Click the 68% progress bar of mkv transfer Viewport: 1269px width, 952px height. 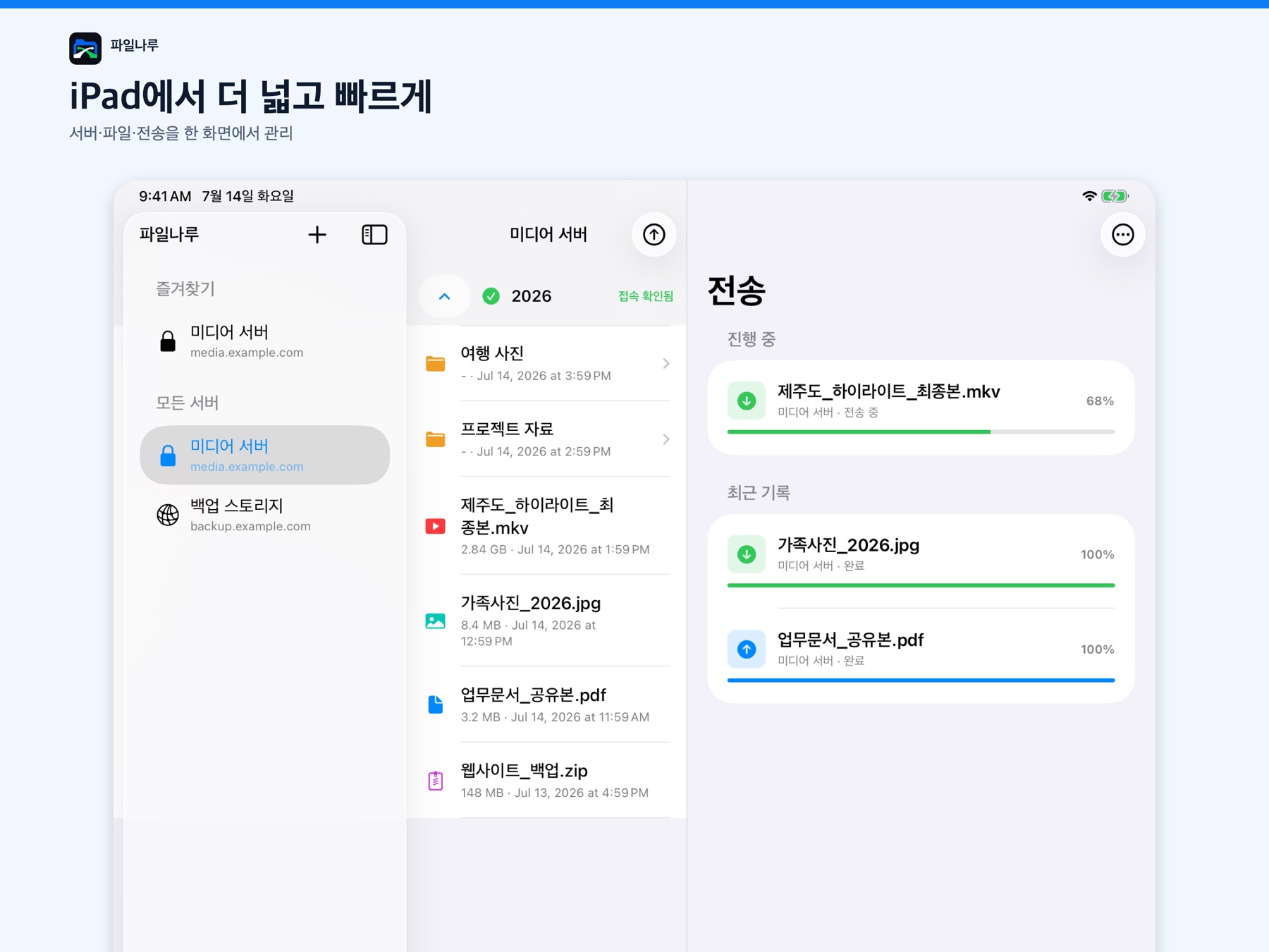921,432
